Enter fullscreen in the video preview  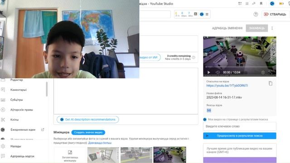tap(271, 72)
